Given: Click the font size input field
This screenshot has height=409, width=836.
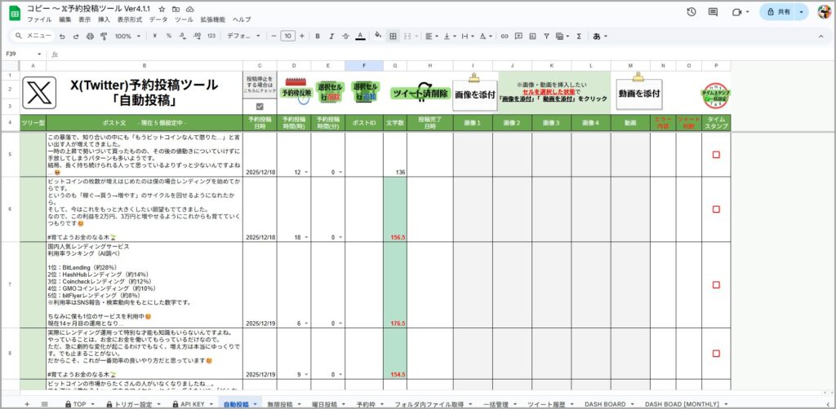Looking at the screenshot, I should pyautogui.click(x=287, y=36).
